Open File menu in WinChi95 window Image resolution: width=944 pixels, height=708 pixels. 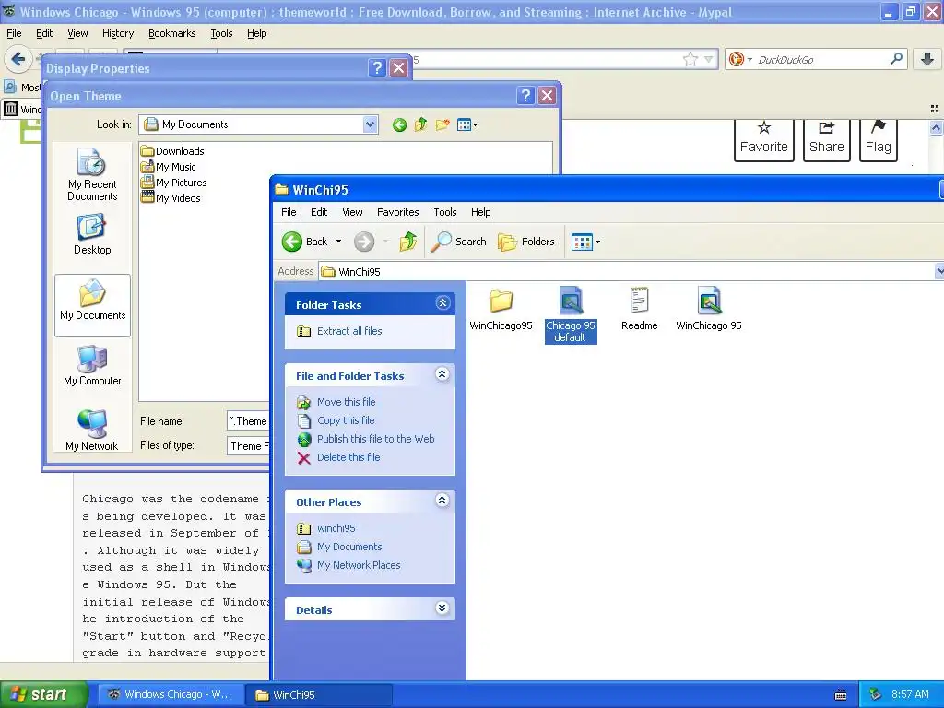pyautogui.click(x=289, y=212)
